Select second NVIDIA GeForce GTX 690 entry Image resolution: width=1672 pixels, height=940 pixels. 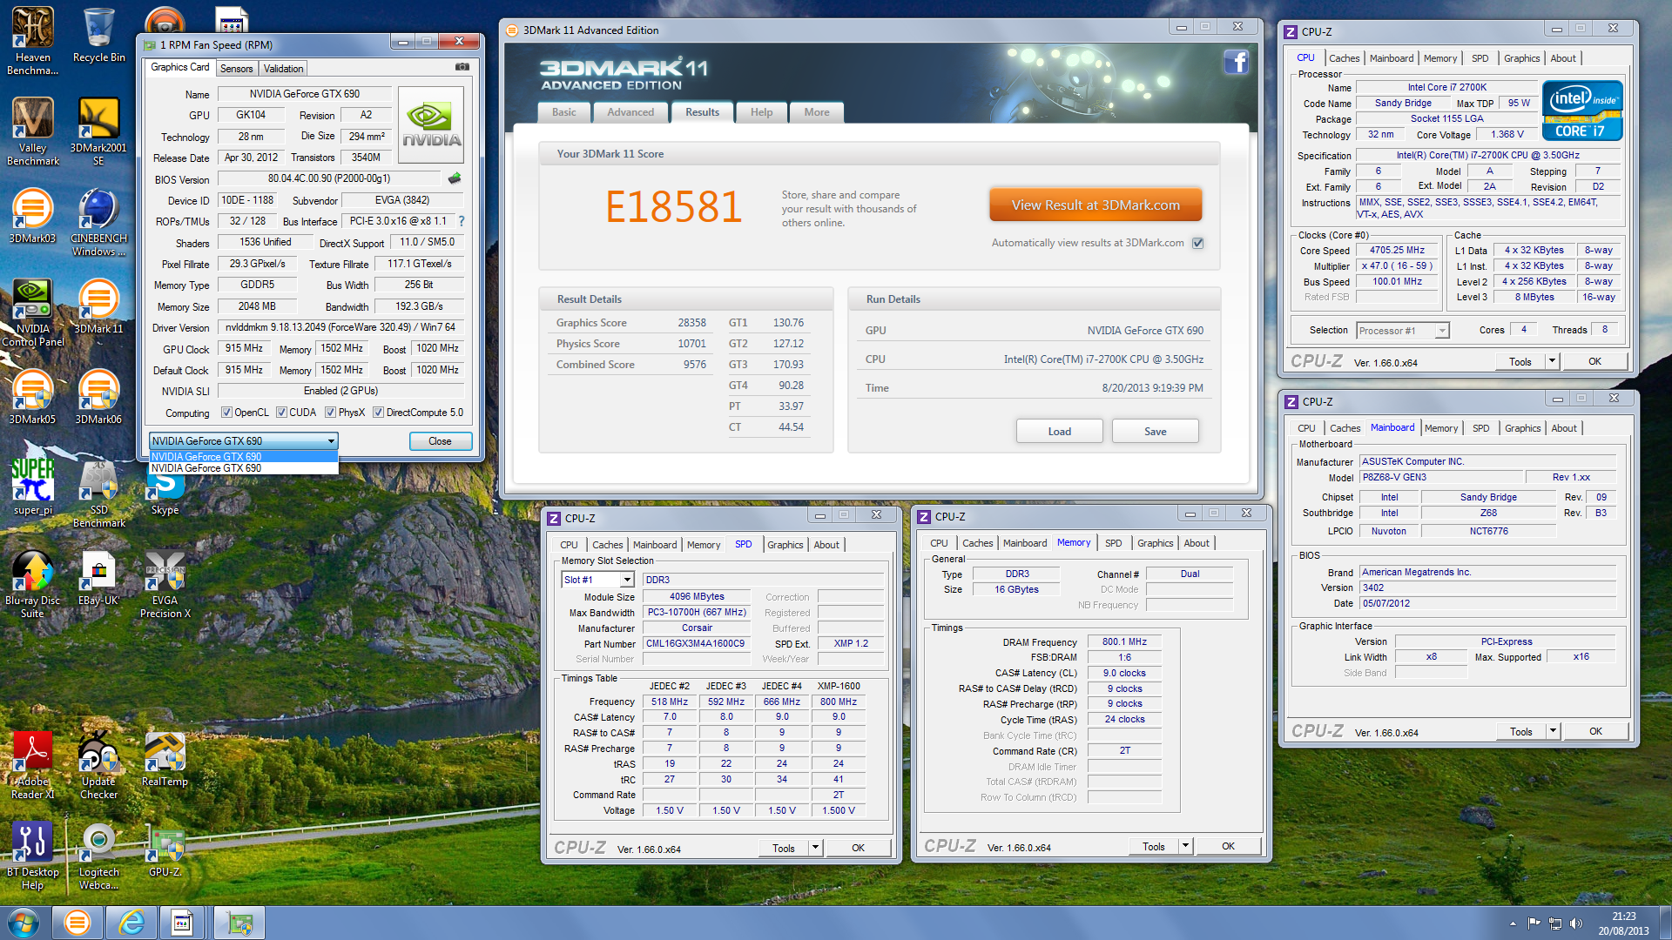pyautogui.click(x=243, y=468)
